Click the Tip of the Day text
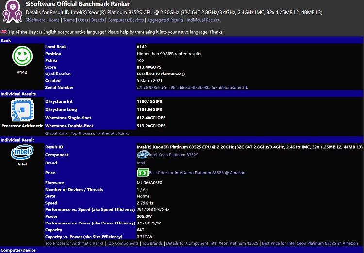Viewport: 364px width, 253px height. pyautogui.click(x=116, y=32)
